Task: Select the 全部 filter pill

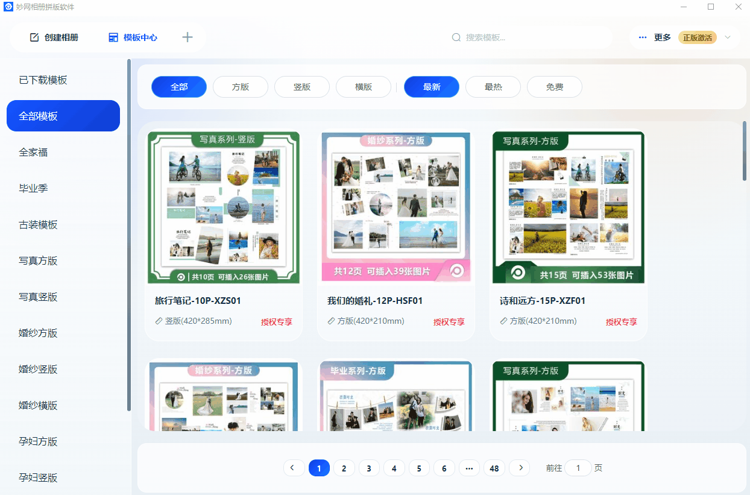Action: tap(179, 87)
